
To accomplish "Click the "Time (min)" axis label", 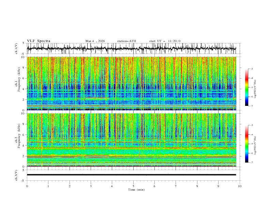I will click(x=136, y=190).
